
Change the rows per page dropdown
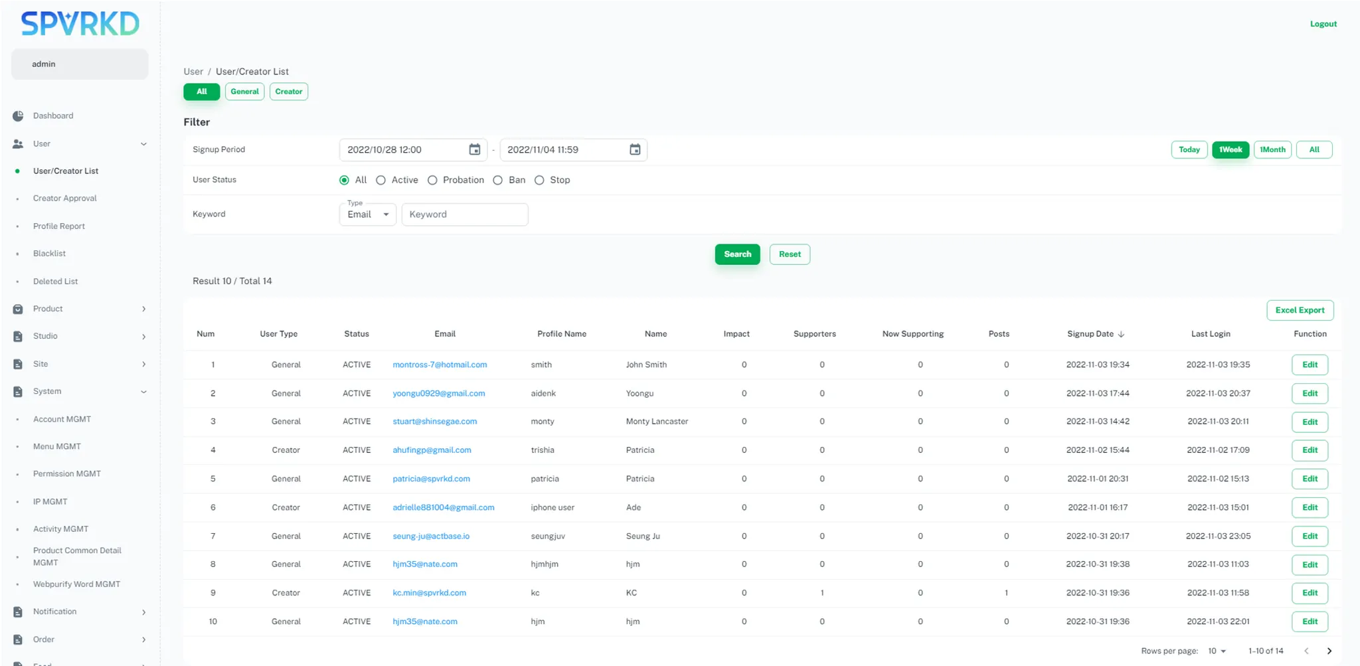click(1217, 651)
